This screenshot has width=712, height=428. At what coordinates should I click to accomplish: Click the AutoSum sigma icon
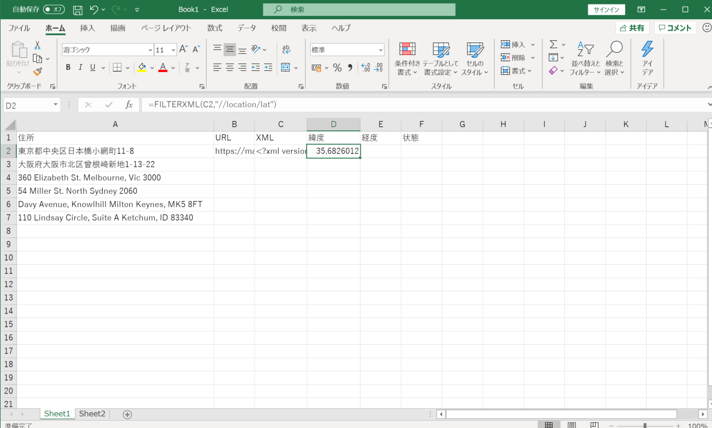553,44
